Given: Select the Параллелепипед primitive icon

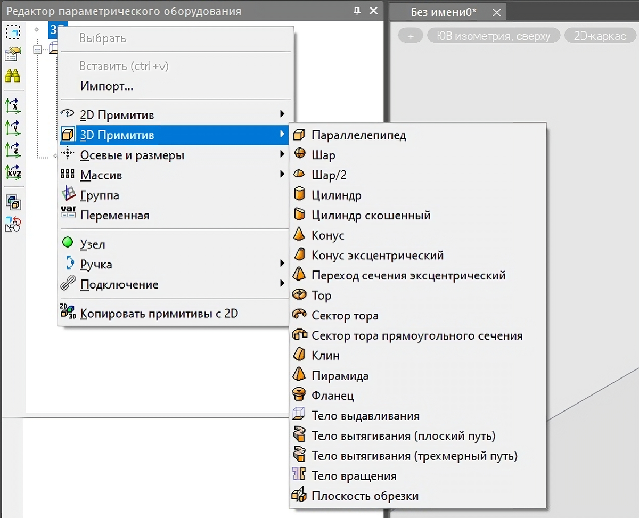Looking at the screenshot, I should pos(299,135).
